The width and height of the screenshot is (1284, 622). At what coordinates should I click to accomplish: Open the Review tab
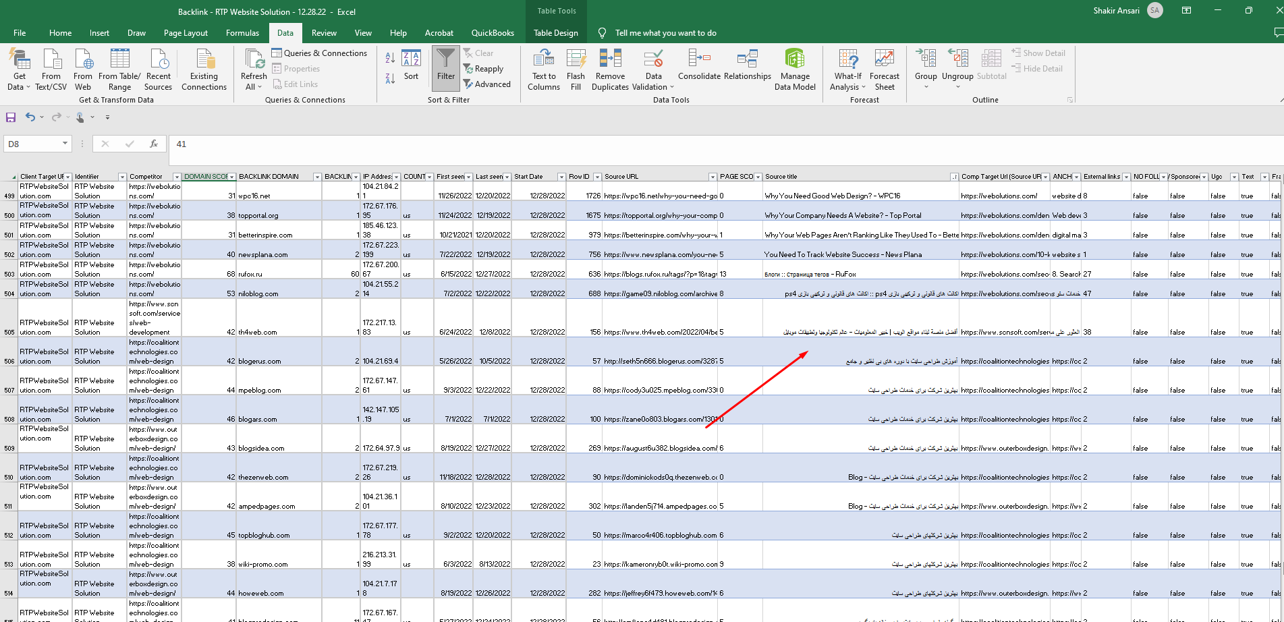tap(324, 32)
